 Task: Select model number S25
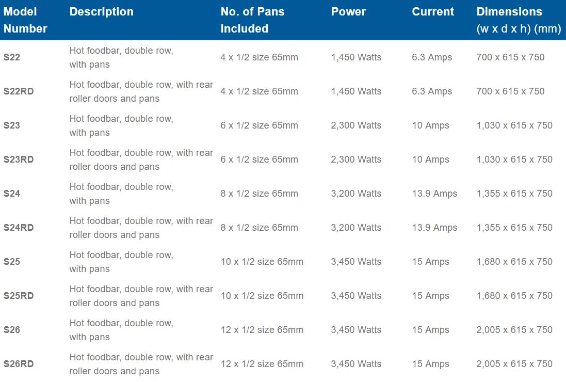(x=12, y=262)
